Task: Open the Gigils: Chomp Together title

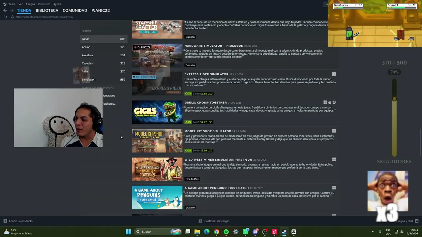Action: tap(205, 102)
